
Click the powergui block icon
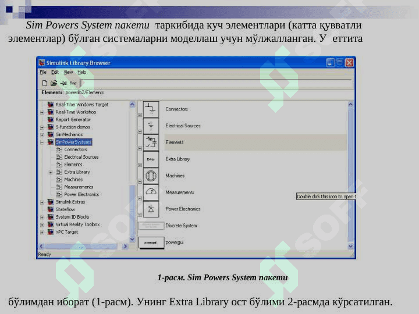(151, 242)
